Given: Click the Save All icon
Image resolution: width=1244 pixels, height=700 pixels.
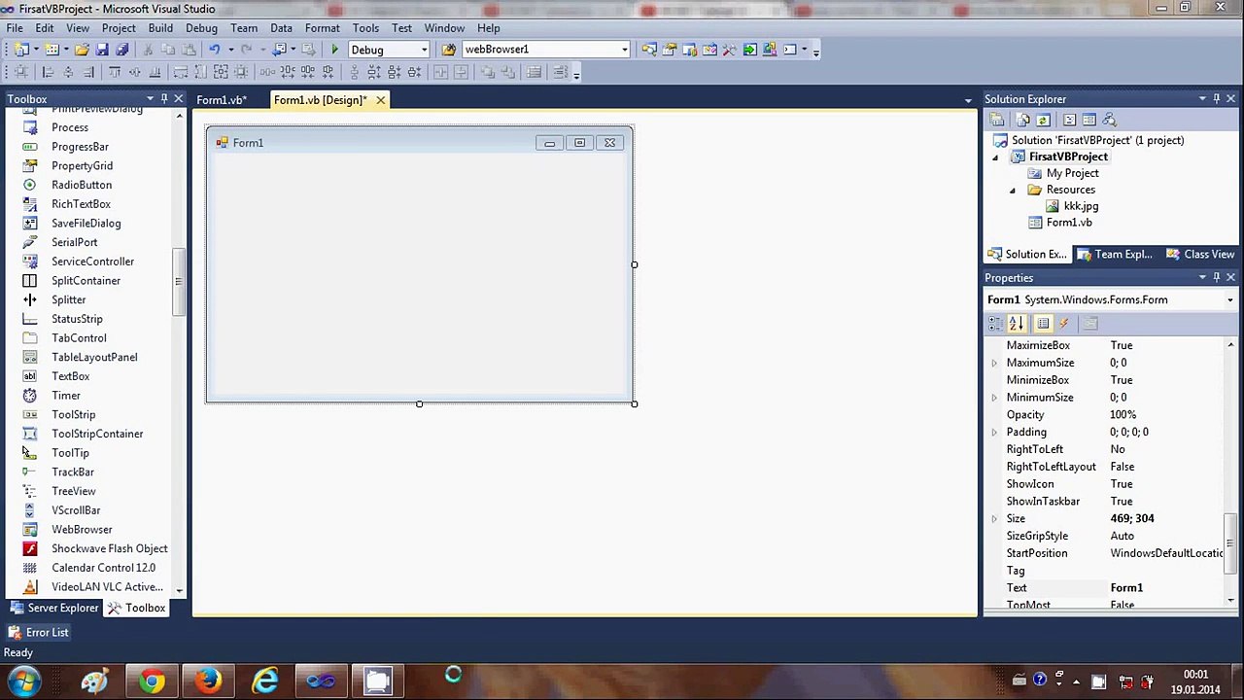Looking at the screenshot, I should tap(122, 50).
